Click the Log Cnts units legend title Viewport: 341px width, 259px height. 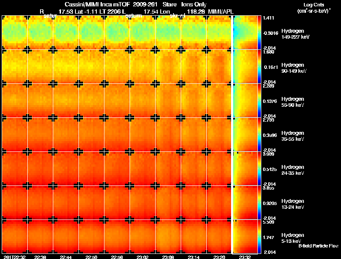314,8
